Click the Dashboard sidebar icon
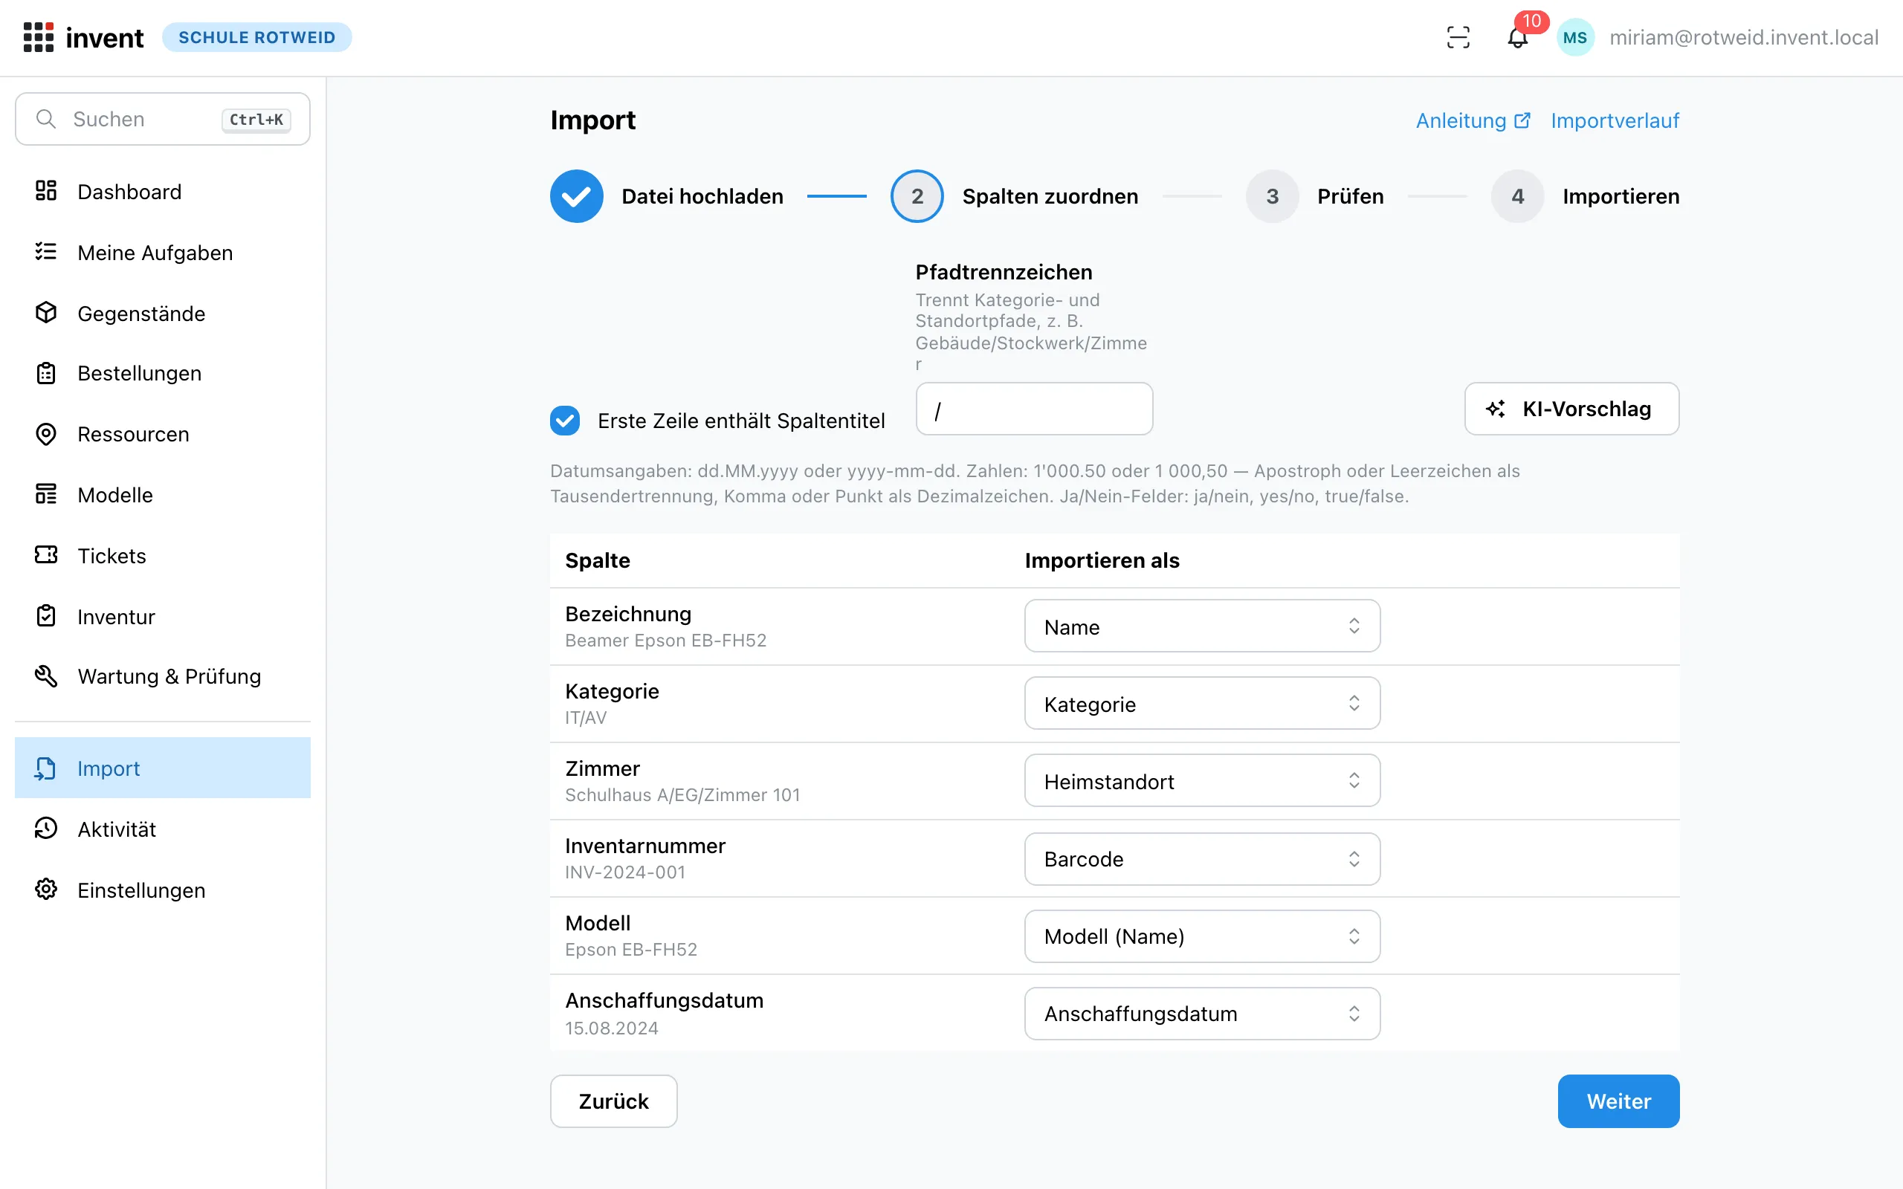Image resolution: width=1903 pixels, height=1189 pixels. [x=45, y=191]
